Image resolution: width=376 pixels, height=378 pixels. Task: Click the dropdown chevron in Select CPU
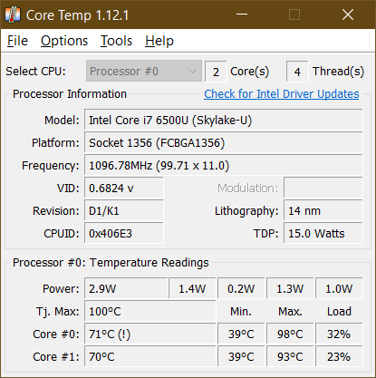192,72
